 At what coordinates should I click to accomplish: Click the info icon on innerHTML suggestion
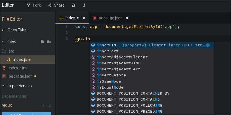[x=208, y=45]
